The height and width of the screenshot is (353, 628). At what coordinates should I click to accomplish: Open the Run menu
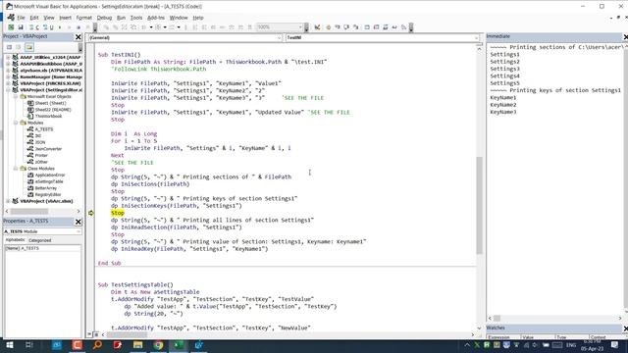121,18
